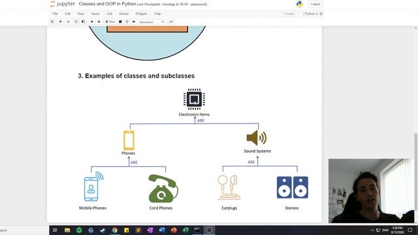The height and width of the screenshot is (235, 418).
Task: Open the Action Center notifications icon
Action: (x=410, y=230)
